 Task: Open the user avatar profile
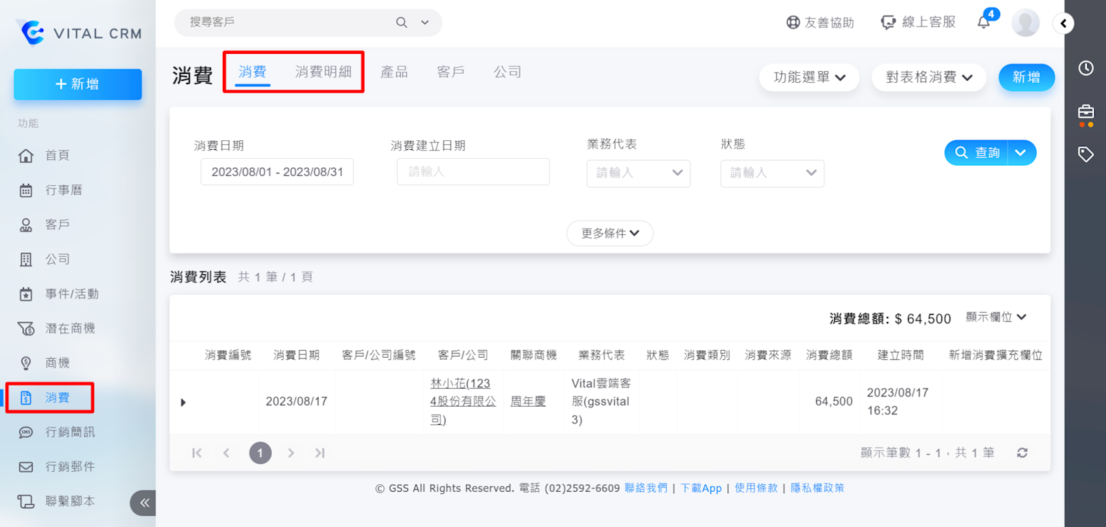coord(1025,23)
